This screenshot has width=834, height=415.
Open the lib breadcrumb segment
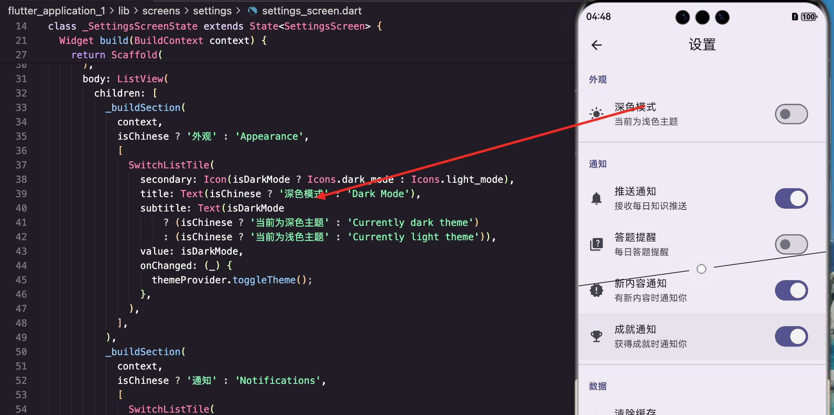[124, 11]
